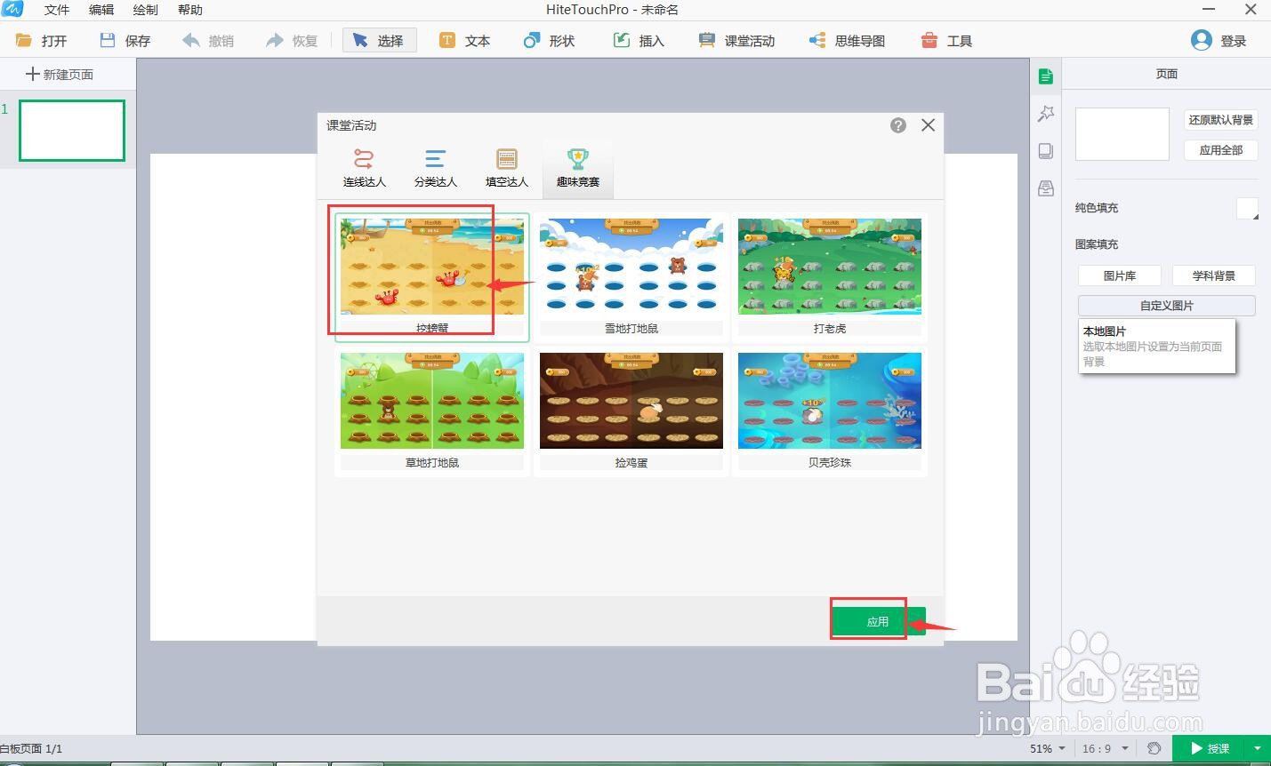The image size is (1271, 766).
Task: Start 授课 teaching mode
Action: (x=1210, y=748)
